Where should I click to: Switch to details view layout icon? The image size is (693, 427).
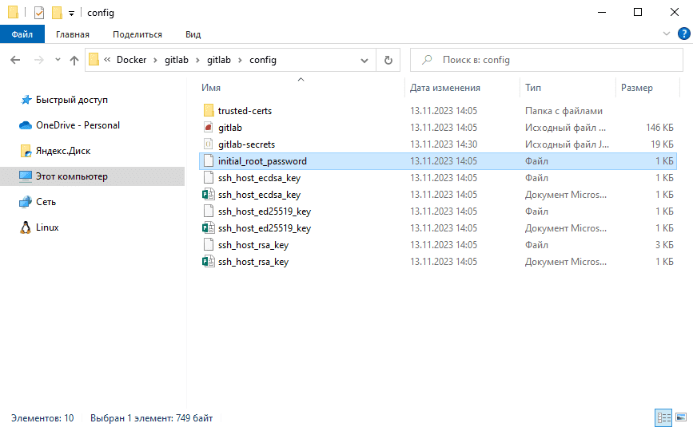click(663, 417)
